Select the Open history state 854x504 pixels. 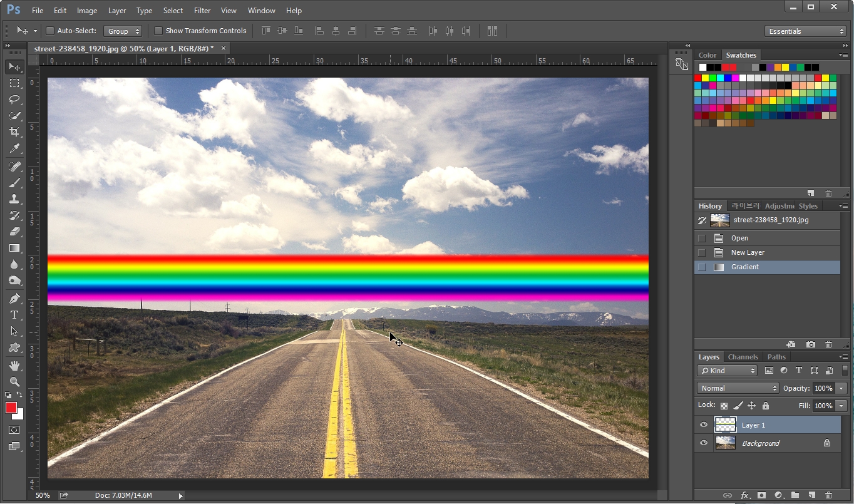[768, 238]
